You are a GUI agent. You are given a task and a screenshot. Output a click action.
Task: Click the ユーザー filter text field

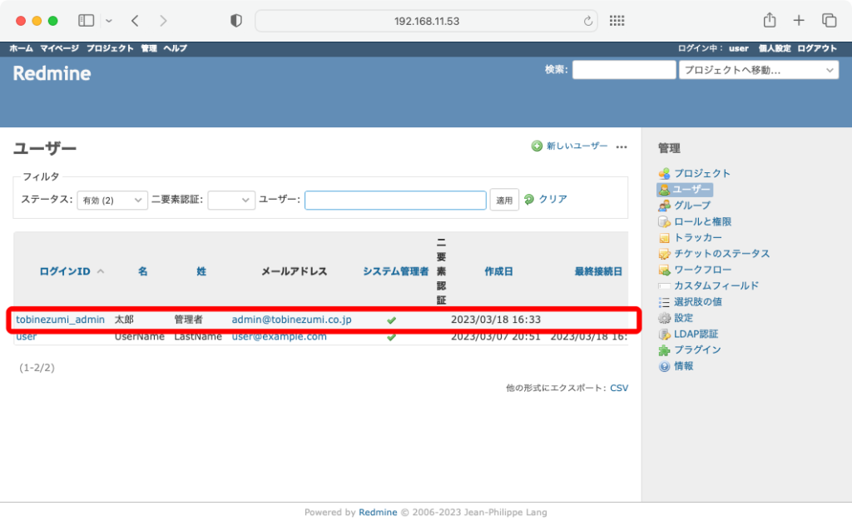pos(395,200)
